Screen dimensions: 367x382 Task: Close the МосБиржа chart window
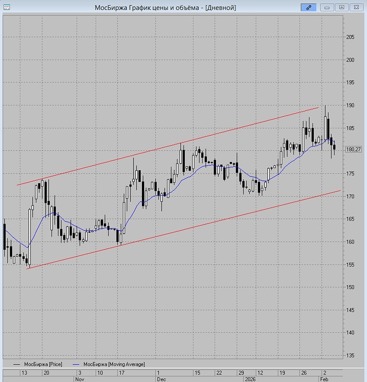coord(356,7)
